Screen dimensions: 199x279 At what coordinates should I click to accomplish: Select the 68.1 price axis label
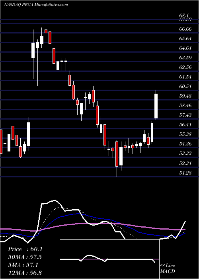tap(184, 16)
